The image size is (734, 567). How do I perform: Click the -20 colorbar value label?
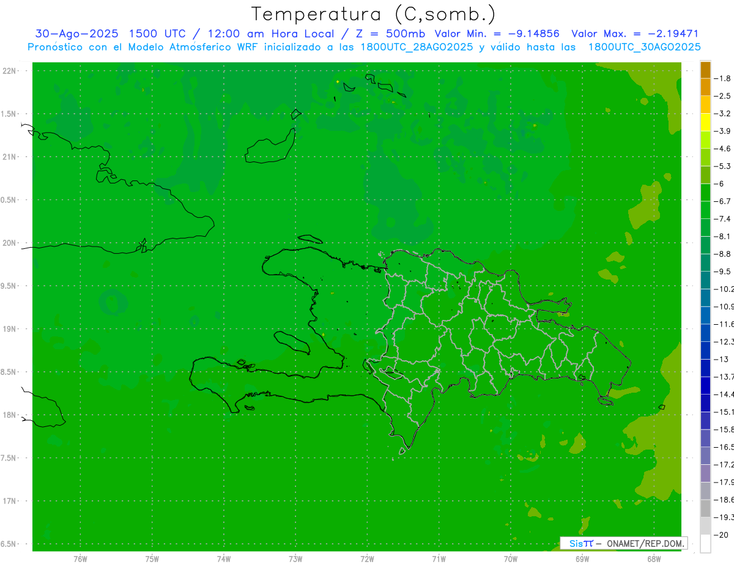722,535
